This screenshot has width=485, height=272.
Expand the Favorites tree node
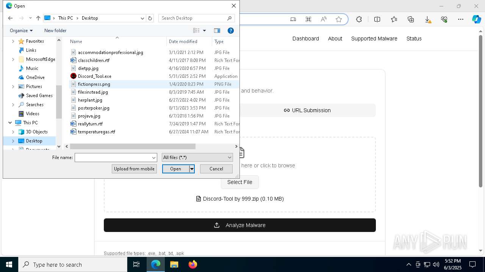coord(13,41)
